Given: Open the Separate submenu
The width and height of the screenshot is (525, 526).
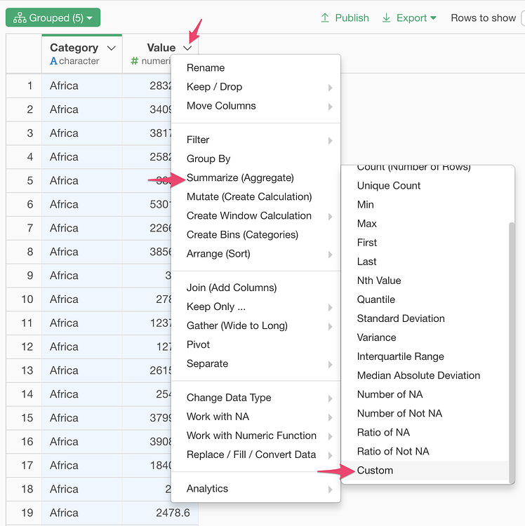Looking at the screenshot, I should 255,364.
